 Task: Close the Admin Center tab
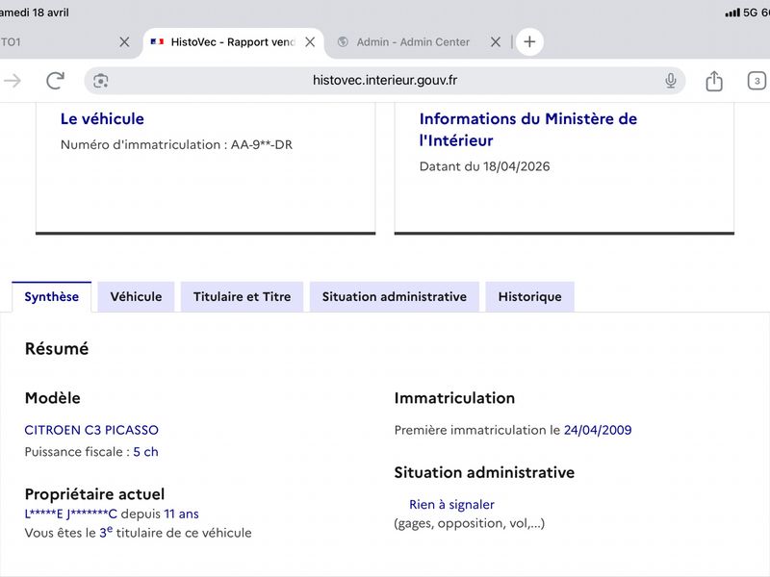click(x=496, y=42)
